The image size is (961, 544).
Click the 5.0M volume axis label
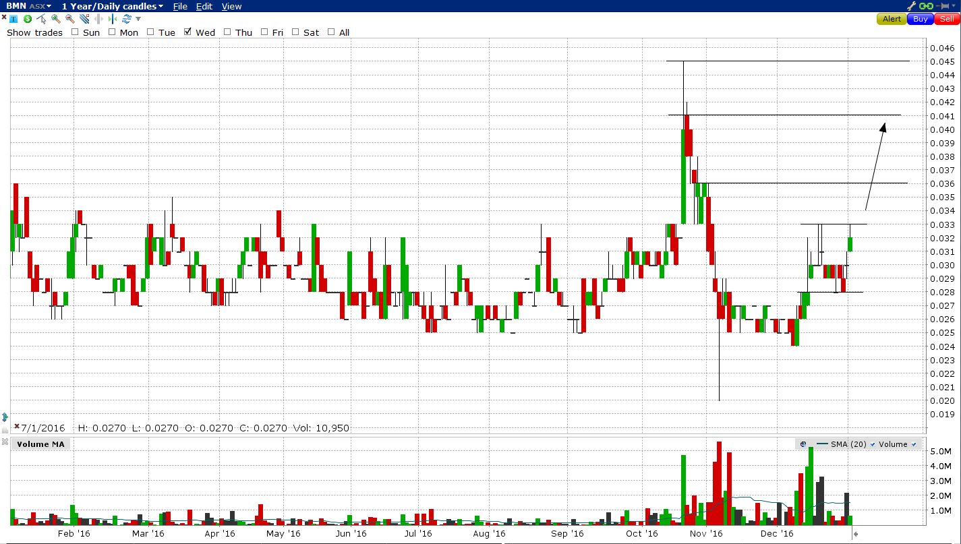point(940,450)
